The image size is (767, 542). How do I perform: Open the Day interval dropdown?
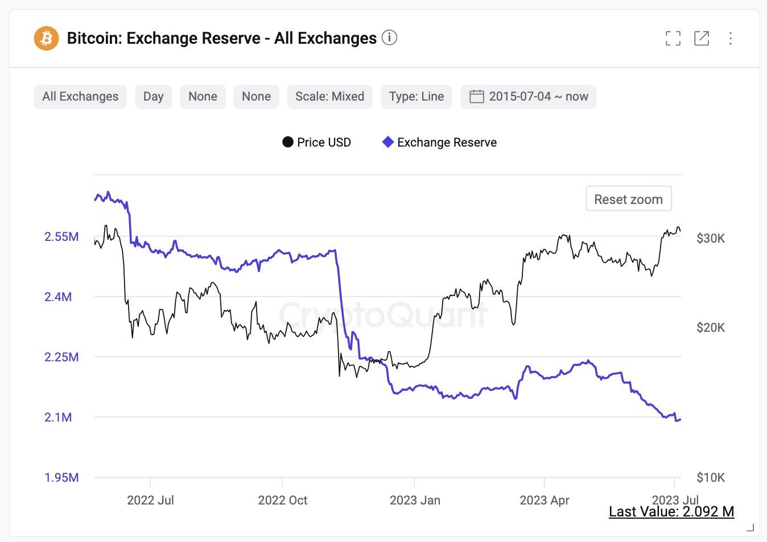pos(154,97)
